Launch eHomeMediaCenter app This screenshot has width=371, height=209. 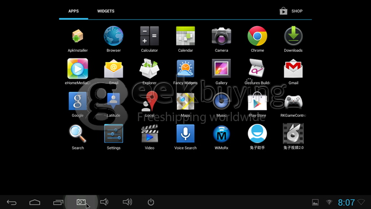click(x=77, y=69)
